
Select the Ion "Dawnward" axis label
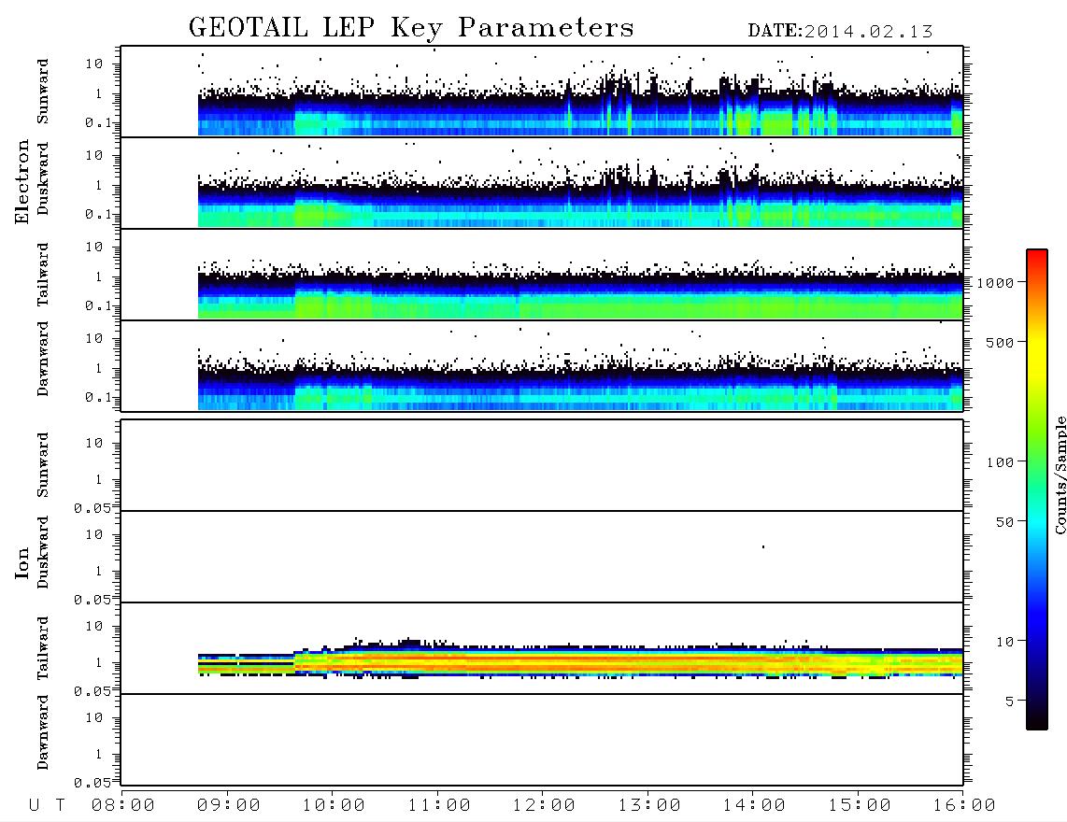pyautogui.click(x=43, y=731)
